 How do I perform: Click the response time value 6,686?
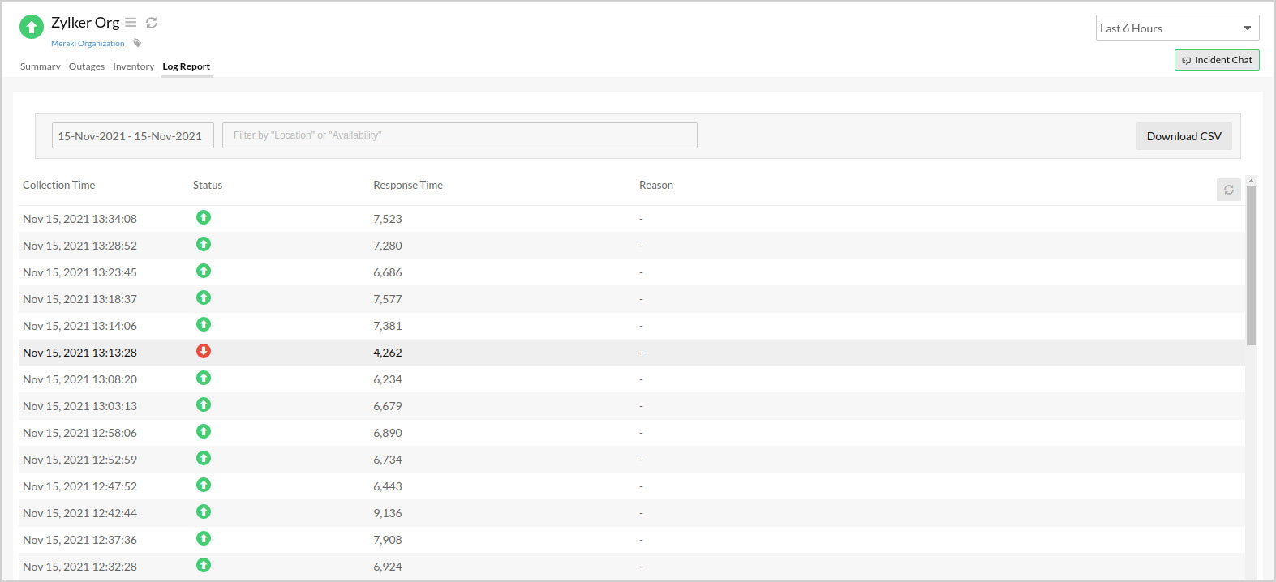click(388, 272)
